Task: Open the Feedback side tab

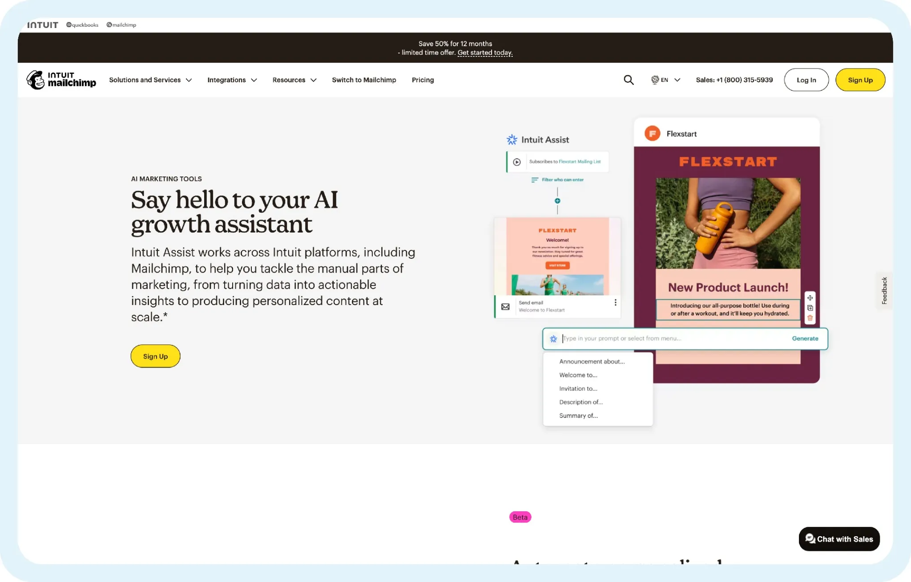Action: [884, 290]
